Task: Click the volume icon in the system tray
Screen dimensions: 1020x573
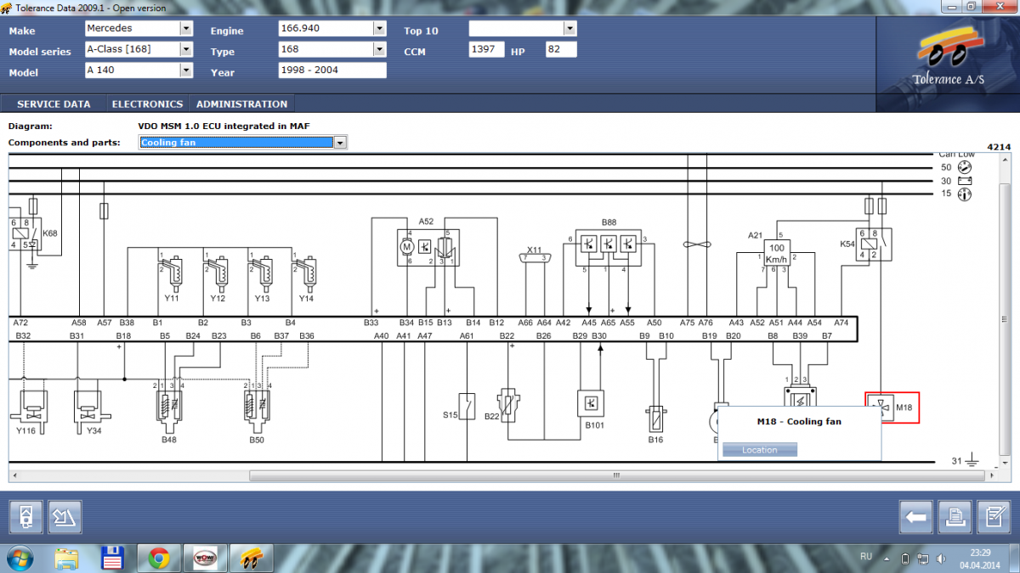Action: pyautogui.click(x=941, y=559)
